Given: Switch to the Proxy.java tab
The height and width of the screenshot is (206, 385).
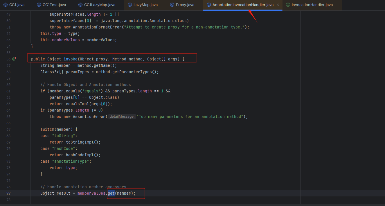Looking at the screenshot, I should [185, 5].
